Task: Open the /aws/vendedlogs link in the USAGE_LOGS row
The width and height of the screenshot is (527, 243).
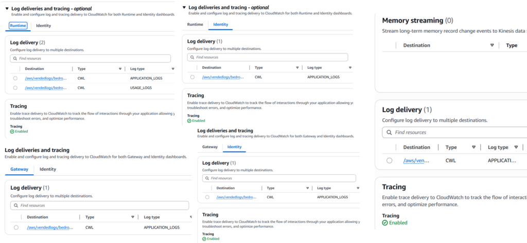Action: pos(46,88)
